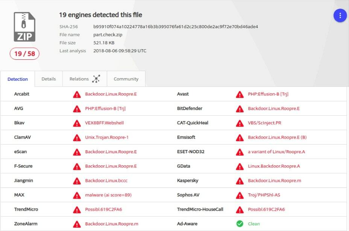Click the warning icon in the BitDefender row
The width and height of the screenshot is (349, 231).
coord(240,109)
